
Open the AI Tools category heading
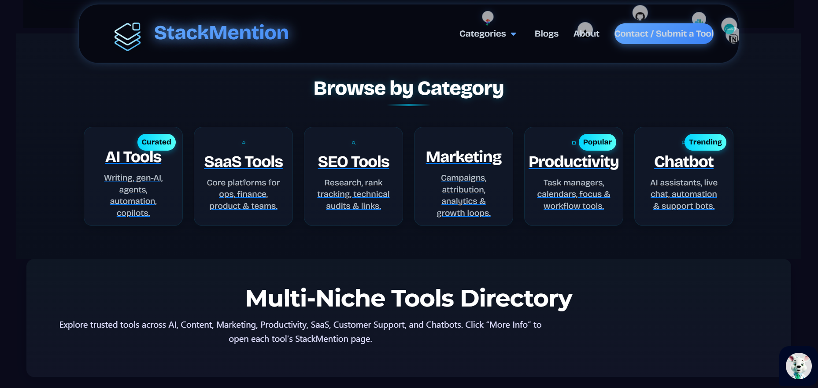tap(133, 157)
